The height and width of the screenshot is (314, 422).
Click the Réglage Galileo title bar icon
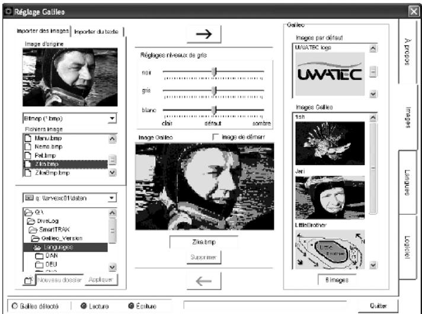[x=9, y=12]
